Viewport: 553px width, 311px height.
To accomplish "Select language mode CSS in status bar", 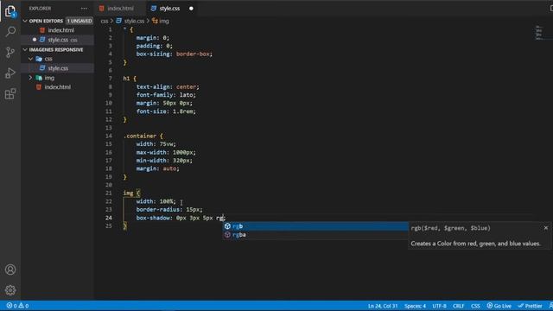I will tap(475, 306).
